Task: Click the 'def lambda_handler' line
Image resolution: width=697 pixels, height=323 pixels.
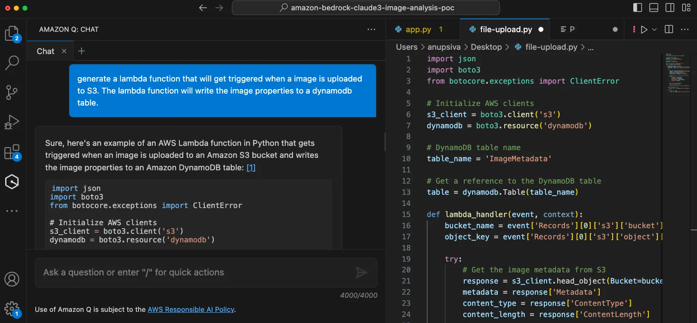Action: tap(505, 214)
